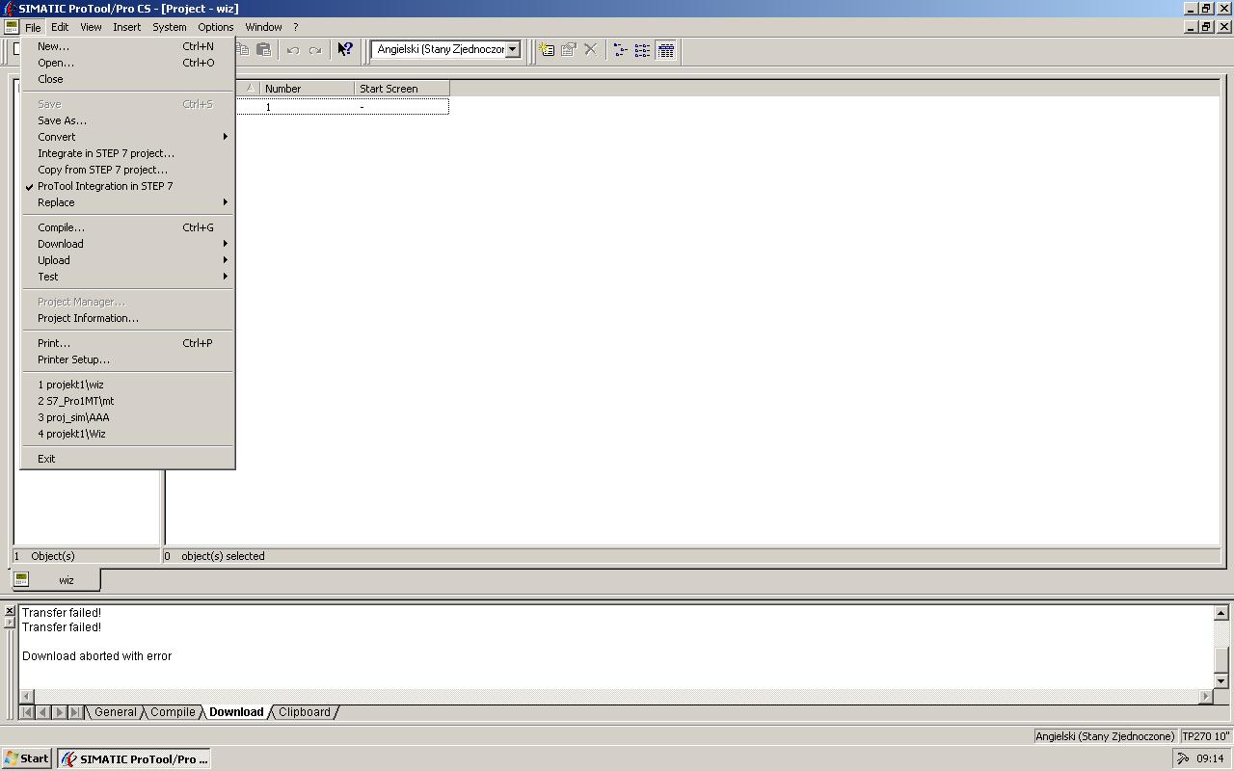Choose Integrate in STEP 7 project...
The width and height of the screenshot is (1234, 771).
click(127, 153)
